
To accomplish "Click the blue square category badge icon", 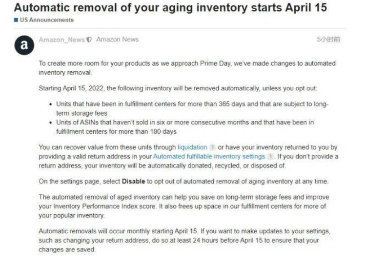I will pos(16,20).
